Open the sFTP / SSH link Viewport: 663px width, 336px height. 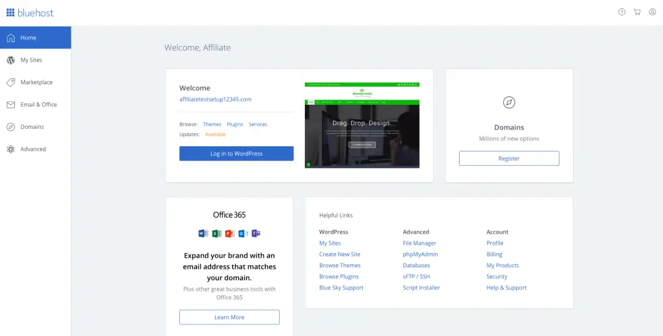pos(416,276)
